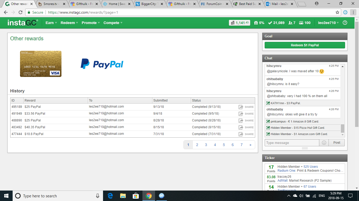
Task: Go to page 3 of reward history
Action: click(x=206, y=144)
